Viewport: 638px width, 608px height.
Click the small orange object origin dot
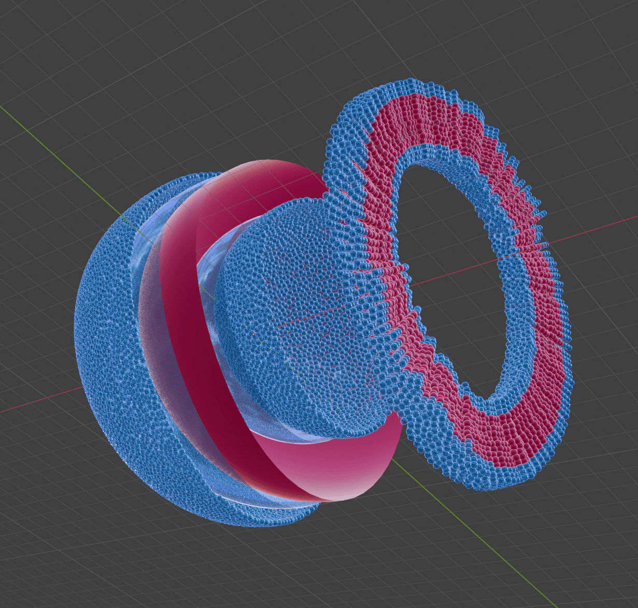253,335
